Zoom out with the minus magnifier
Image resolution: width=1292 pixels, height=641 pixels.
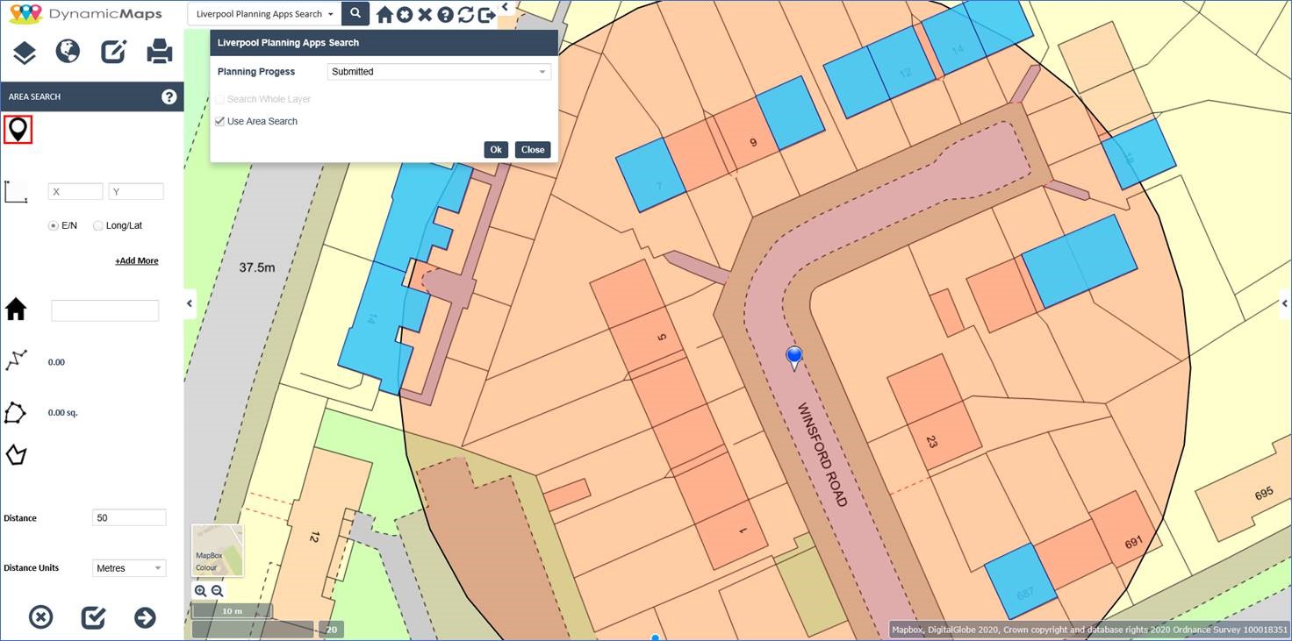217,591
